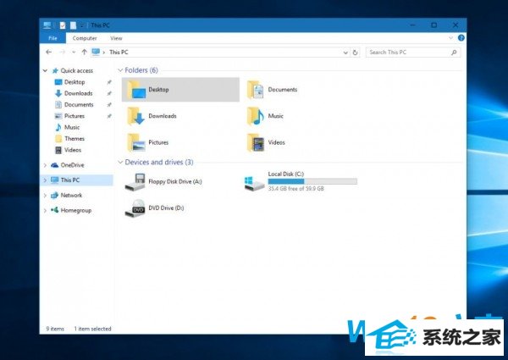Switch to the Computer ribbon tab
This screenshot has height=360, width=508.
tap(85, 38)
